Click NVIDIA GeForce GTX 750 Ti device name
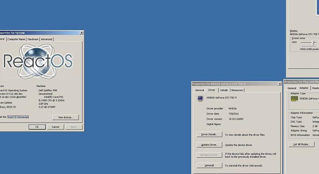 click(x=222, y=98)
